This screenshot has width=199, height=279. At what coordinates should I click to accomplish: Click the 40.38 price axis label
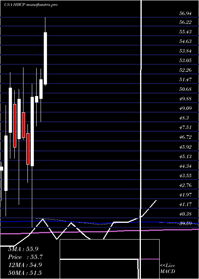tap(185, 214)
